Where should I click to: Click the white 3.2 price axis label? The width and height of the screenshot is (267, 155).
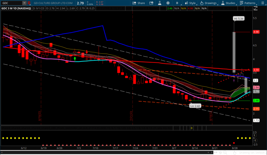tap(255, 80)
